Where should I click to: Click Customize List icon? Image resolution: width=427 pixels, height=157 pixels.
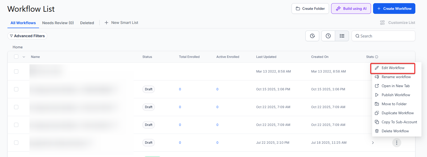[382, 23]
